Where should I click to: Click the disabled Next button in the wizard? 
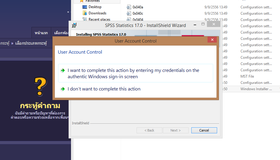click(175, 130)
